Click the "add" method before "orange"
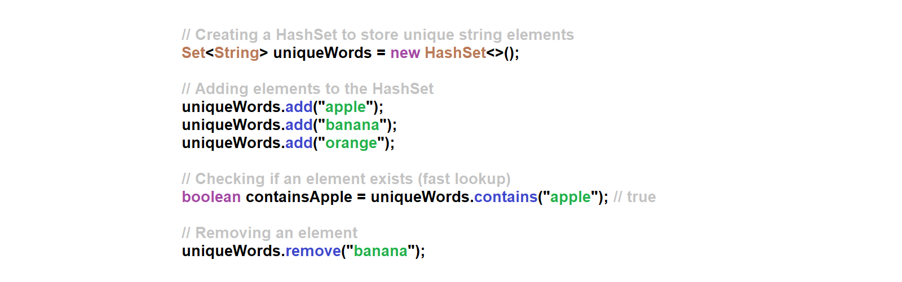Viewport: 902px width, 282px height. point(299,143)
